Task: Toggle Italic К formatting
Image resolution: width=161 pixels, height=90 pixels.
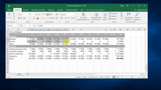Action: coord(21,18)
